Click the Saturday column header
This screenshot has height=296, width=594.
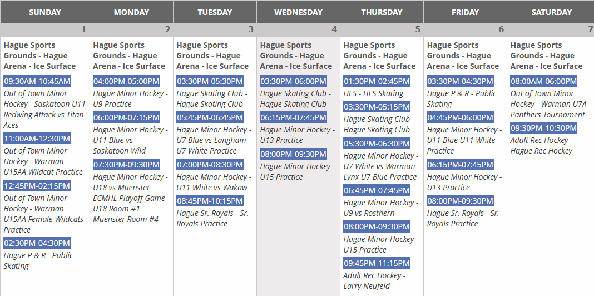[551, 12]
